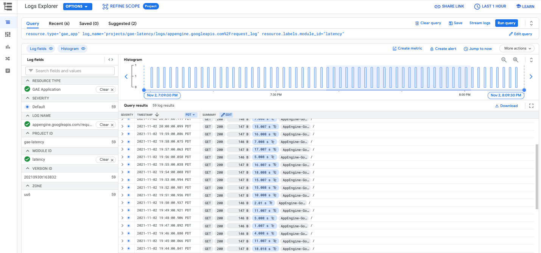Open the Logs Router sidebar icon
The image size is (541, 253).
click(x=8, y=59)
